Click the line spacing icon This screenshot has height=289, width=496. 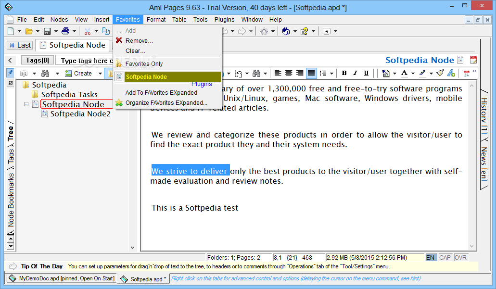click(x=323, y=74)
